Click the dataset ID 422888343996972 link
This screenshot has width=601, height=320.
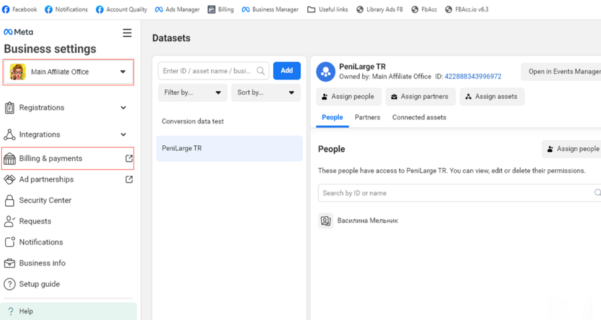(x=473, y=77)
